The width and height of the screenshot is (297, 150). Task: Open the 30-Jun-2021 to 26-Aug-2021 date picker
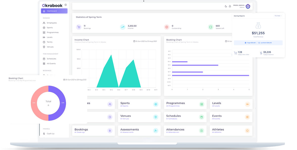64,79
